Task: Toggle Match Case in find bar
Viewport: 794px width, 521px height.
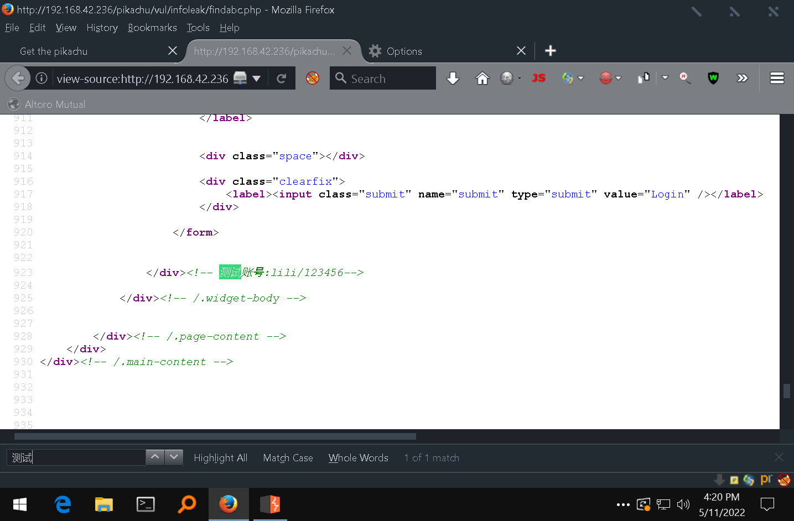Action: [288, 458]
